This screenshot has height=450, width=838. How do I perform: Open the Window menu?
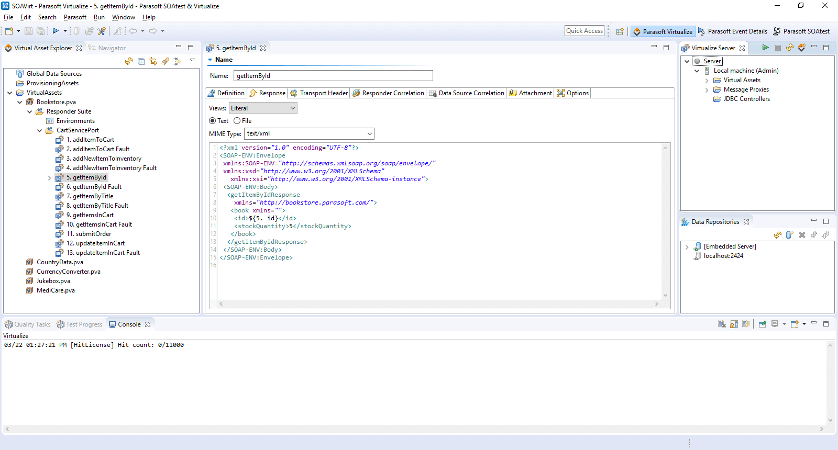123,17
